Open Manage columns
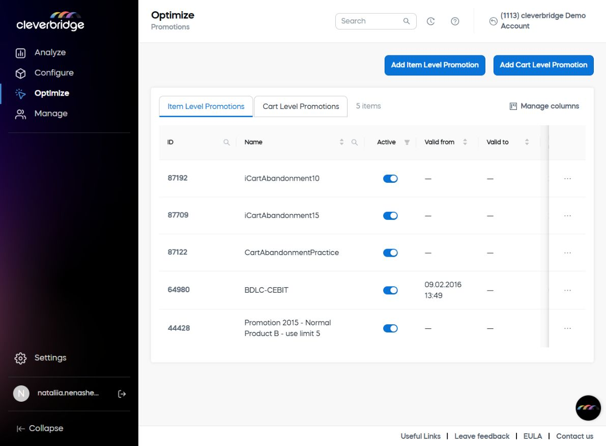The width and height of the screenshot is (606, 446). tap(544, 106)
